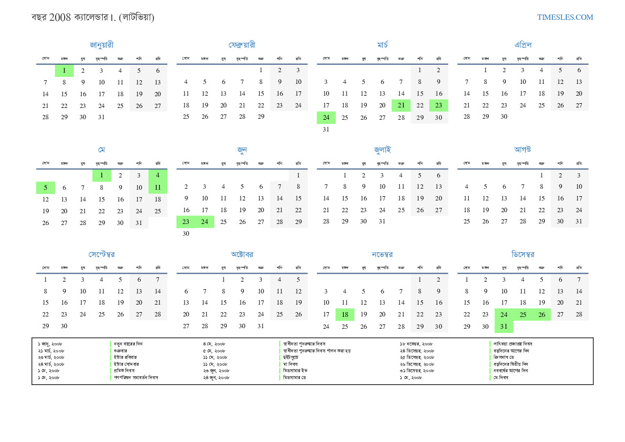Select the অক্টোবর month heading
The height and width of the screenshot is (442, 625).
pos(242,254)
